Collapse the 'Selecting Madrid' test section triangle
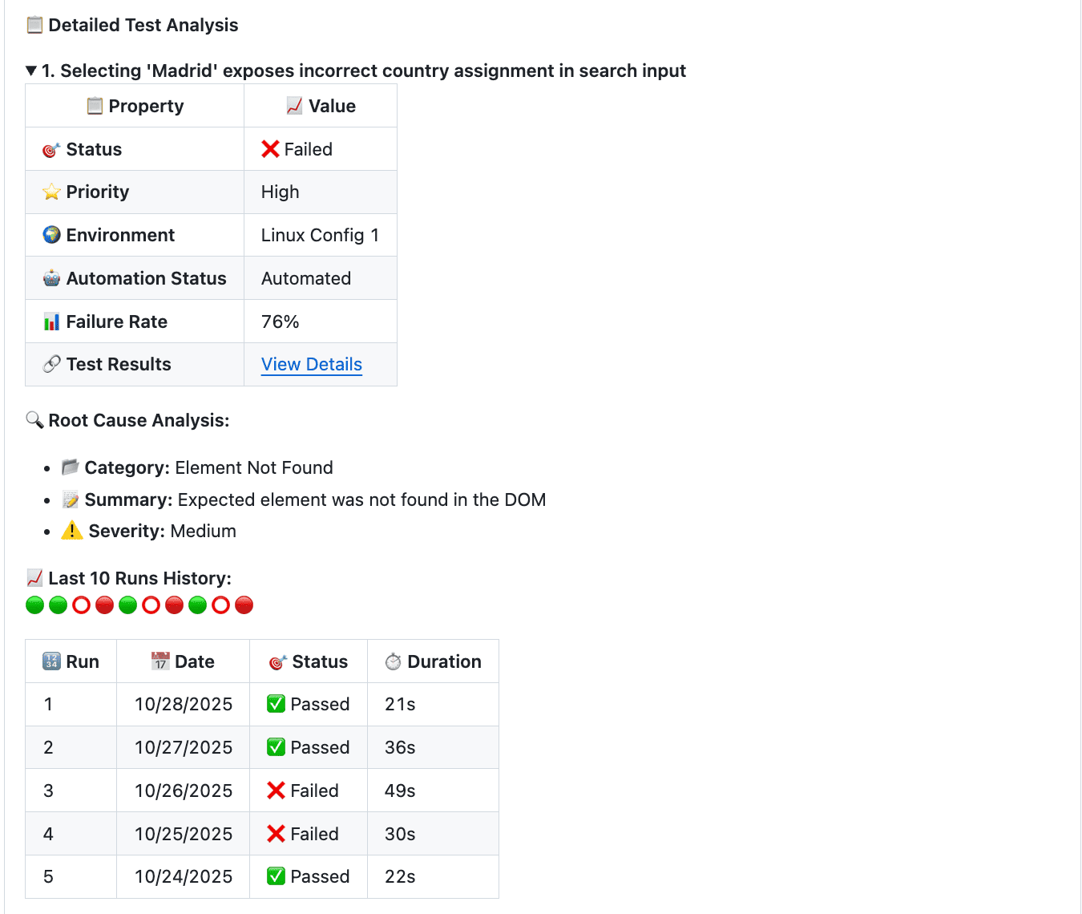The height and width of the screenshot is (914, 1082). pos(29,71)
